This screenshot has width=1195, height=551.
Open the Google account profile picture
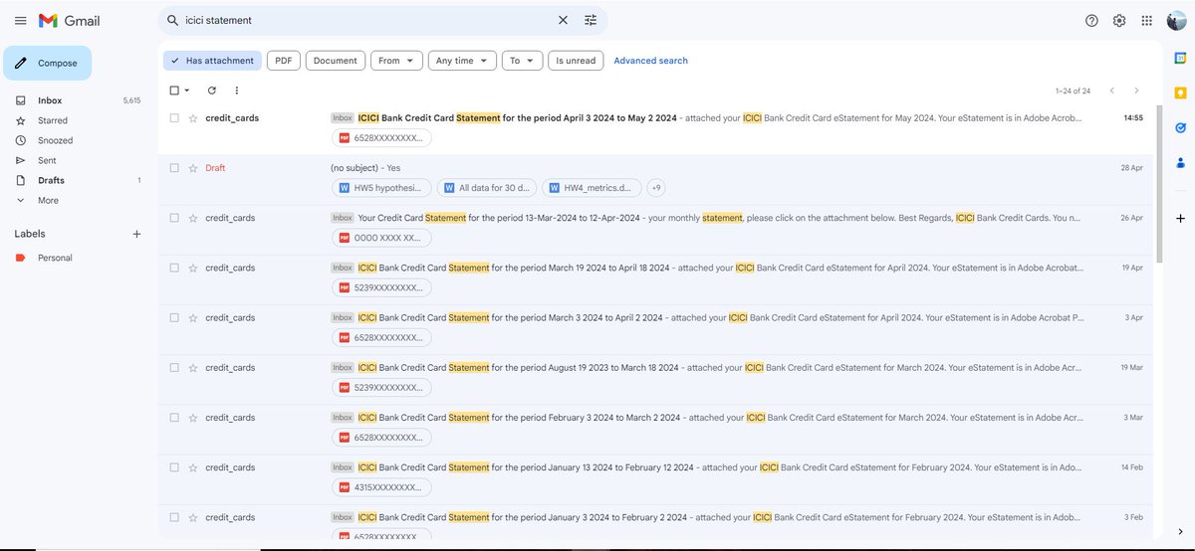click(1176, 20)
